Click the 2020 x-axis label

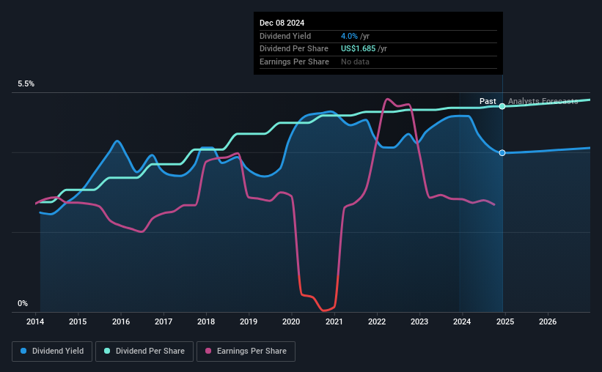click(x=291, y=321)
